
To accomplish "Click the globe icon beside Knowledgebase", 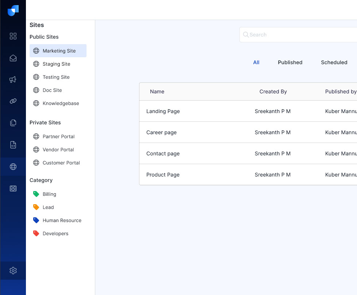I will click(36, 103).
